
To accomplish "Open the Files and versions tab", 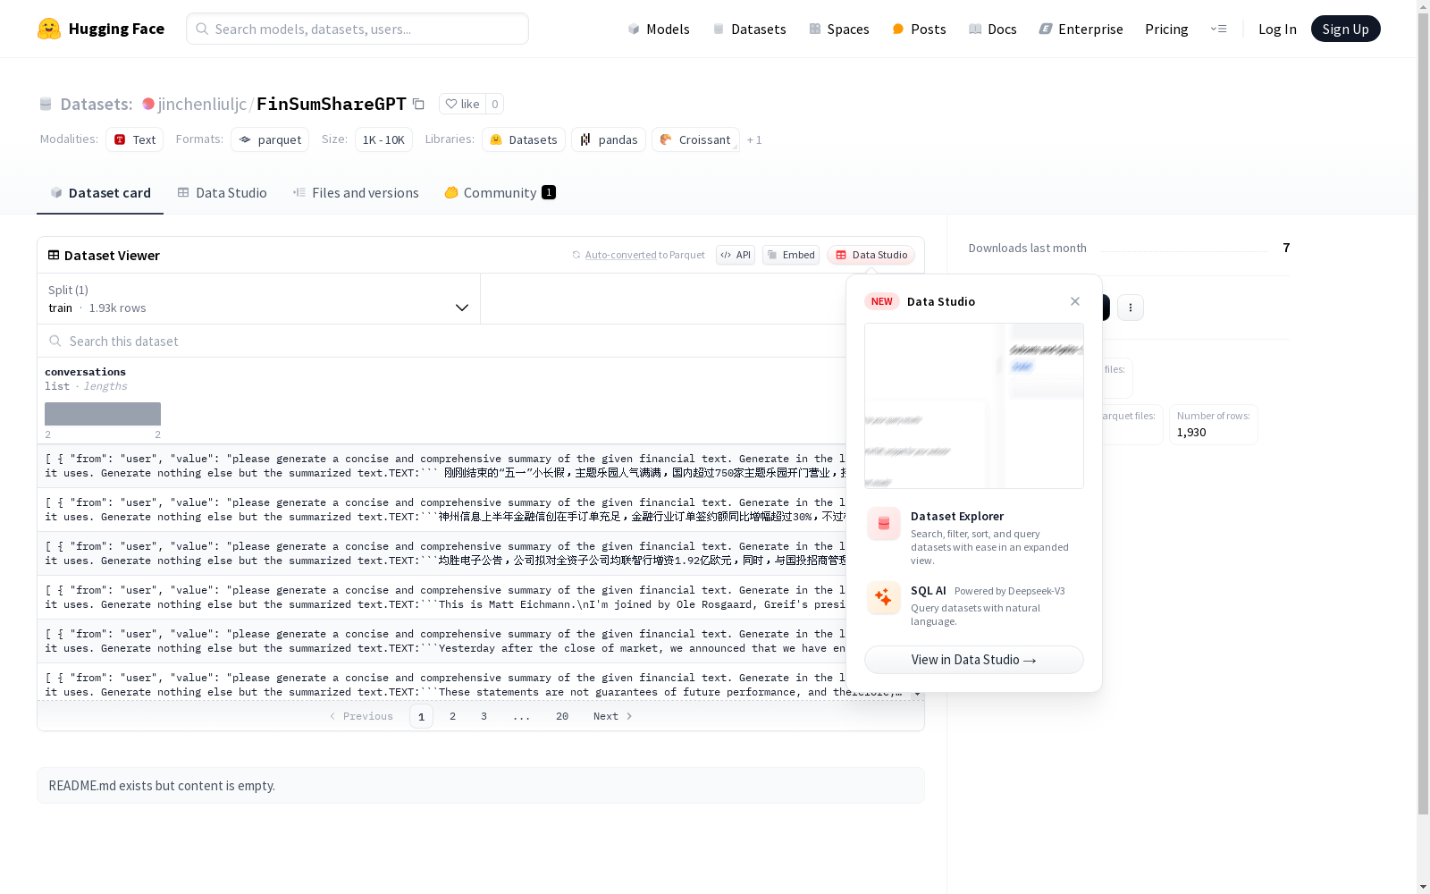I will 356,193.
